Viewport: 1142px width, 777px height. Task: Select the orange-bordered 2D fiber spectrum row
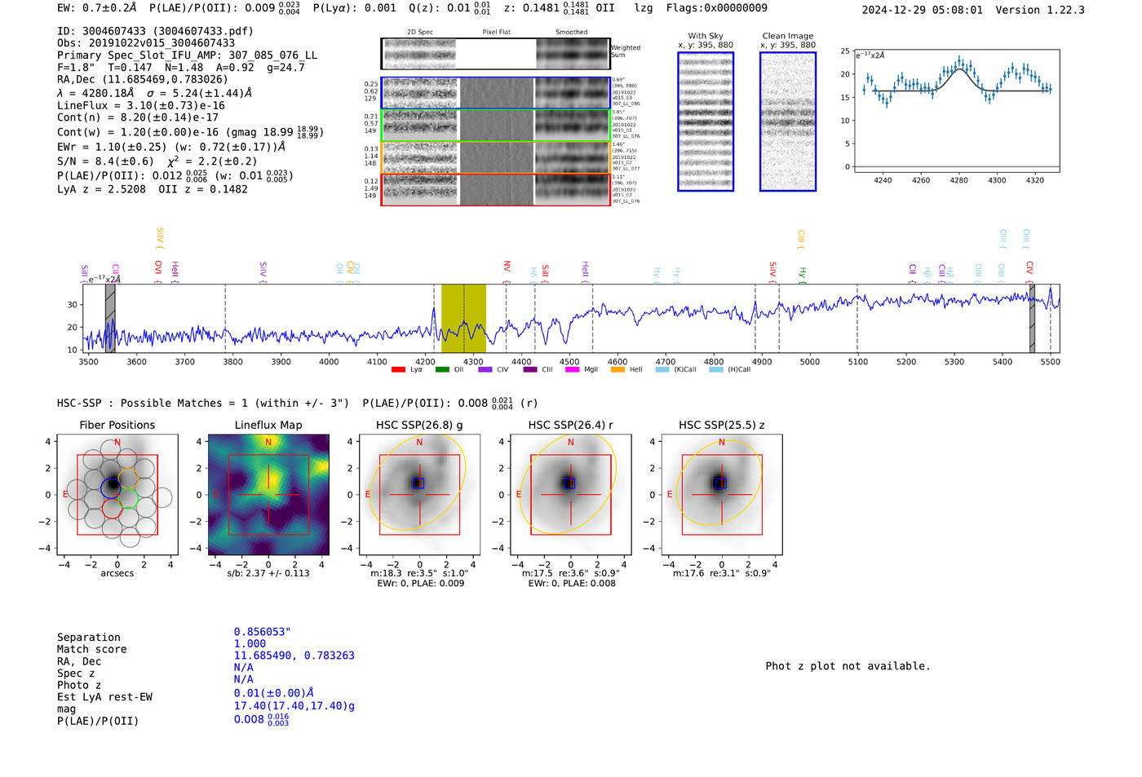click(495, 157)
